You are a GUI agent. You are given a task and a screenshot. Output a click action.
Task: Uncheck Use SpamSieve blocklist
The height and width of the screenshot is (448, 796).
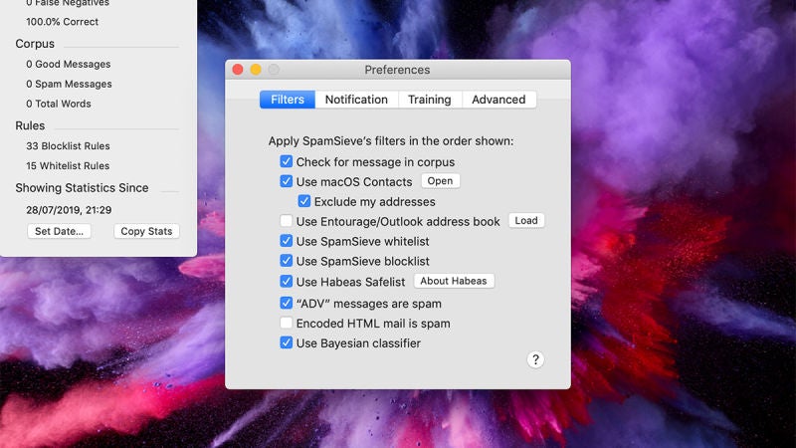point(287,261)
